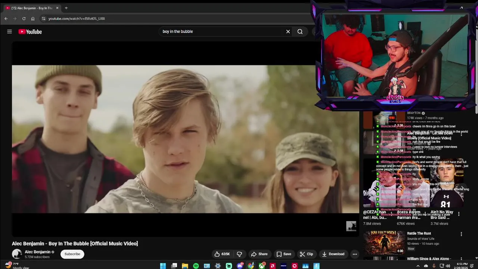Open network status tray icon
Image resolution: width=478 pixels, height=269 pixels.
(x=441, y=266)
